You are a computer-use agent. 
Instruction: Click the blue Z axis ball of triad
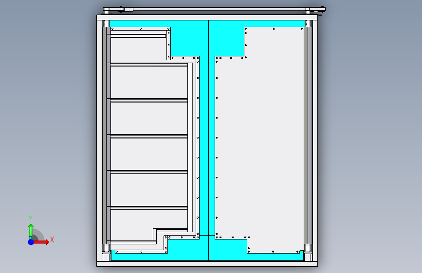tap(31, 242)
